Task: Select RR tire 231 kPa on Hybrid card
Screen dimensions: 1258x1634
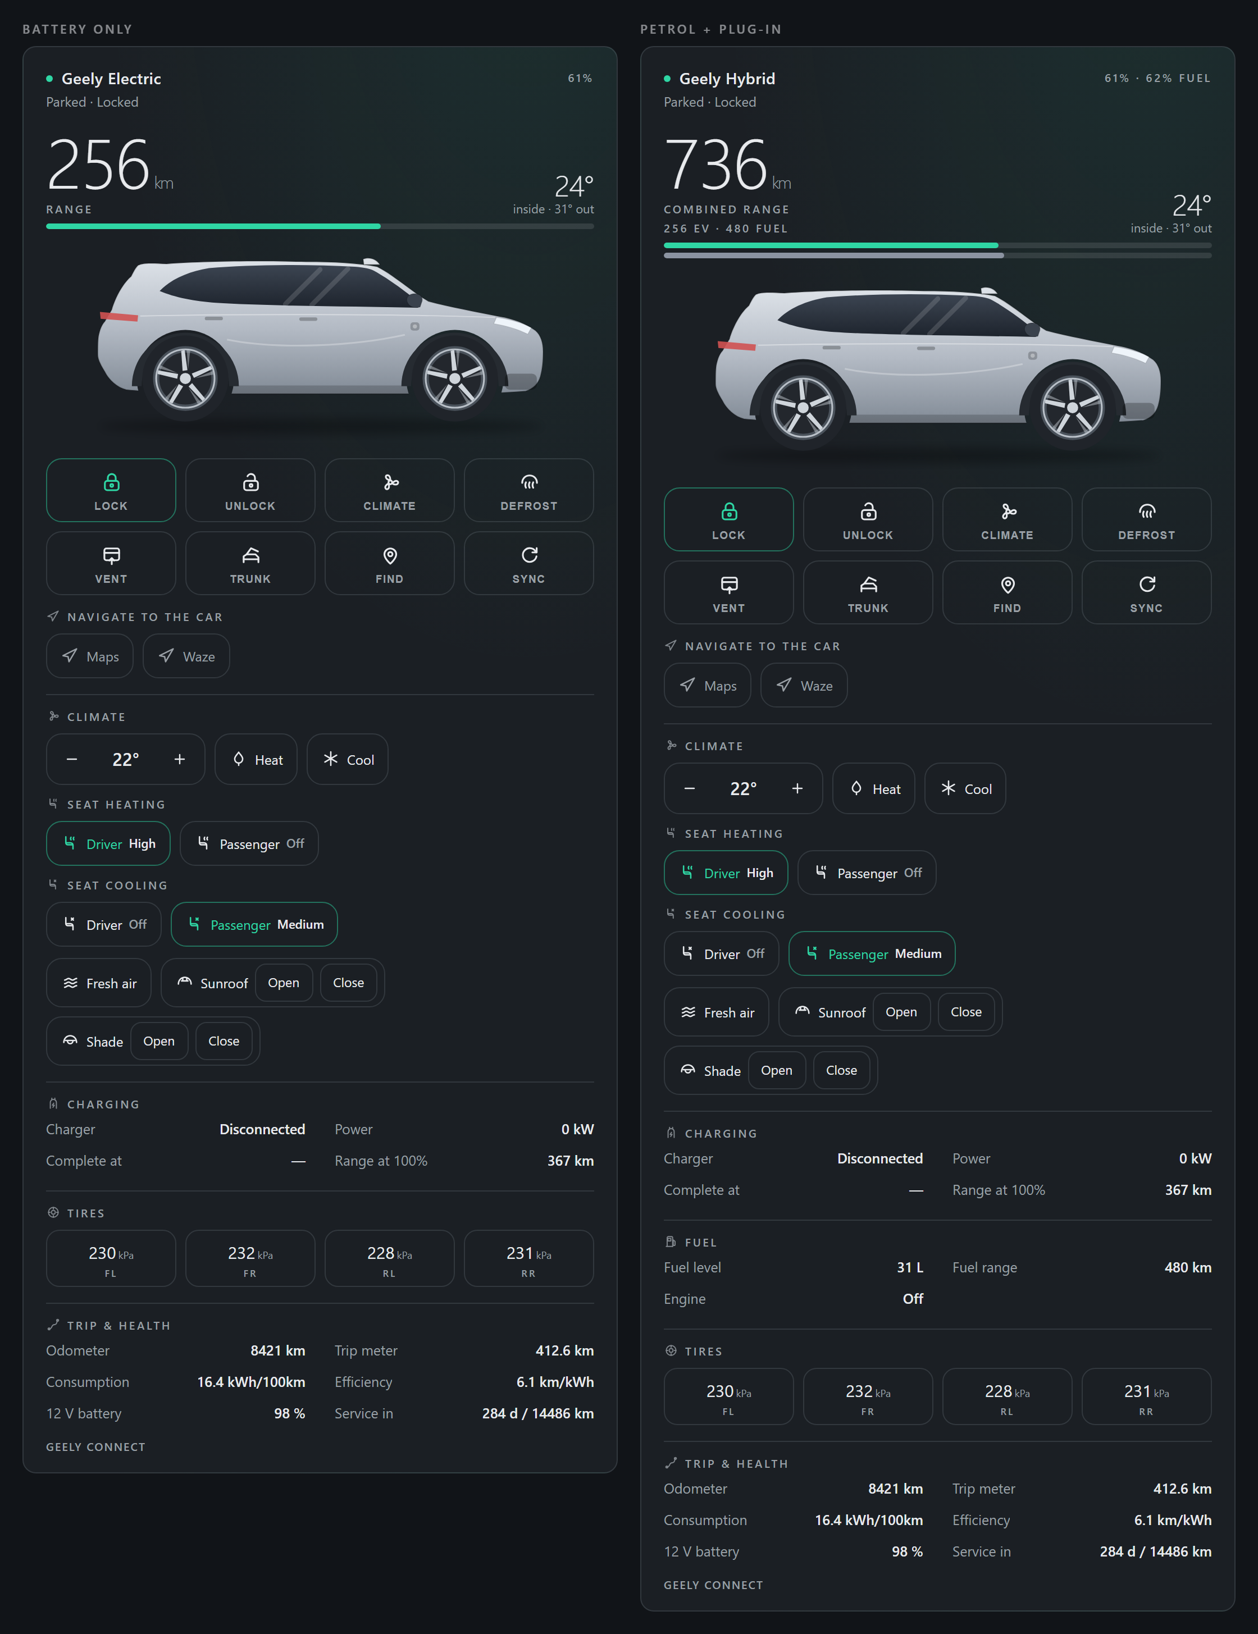Action: coord(1146,1397)
